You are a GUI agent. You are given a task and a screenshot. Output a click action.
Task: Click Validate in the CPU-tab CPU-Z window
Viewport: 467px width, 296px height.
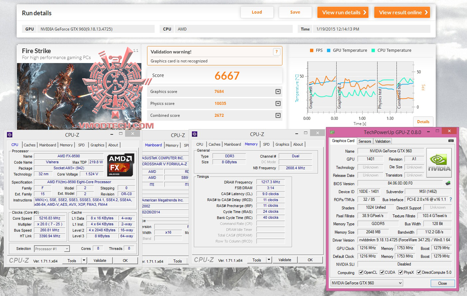tap(100, 260)
